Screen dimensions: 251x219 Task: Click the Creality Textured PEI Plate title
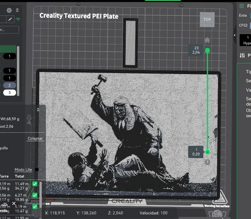pyautogui.click(x=79, y=16)
